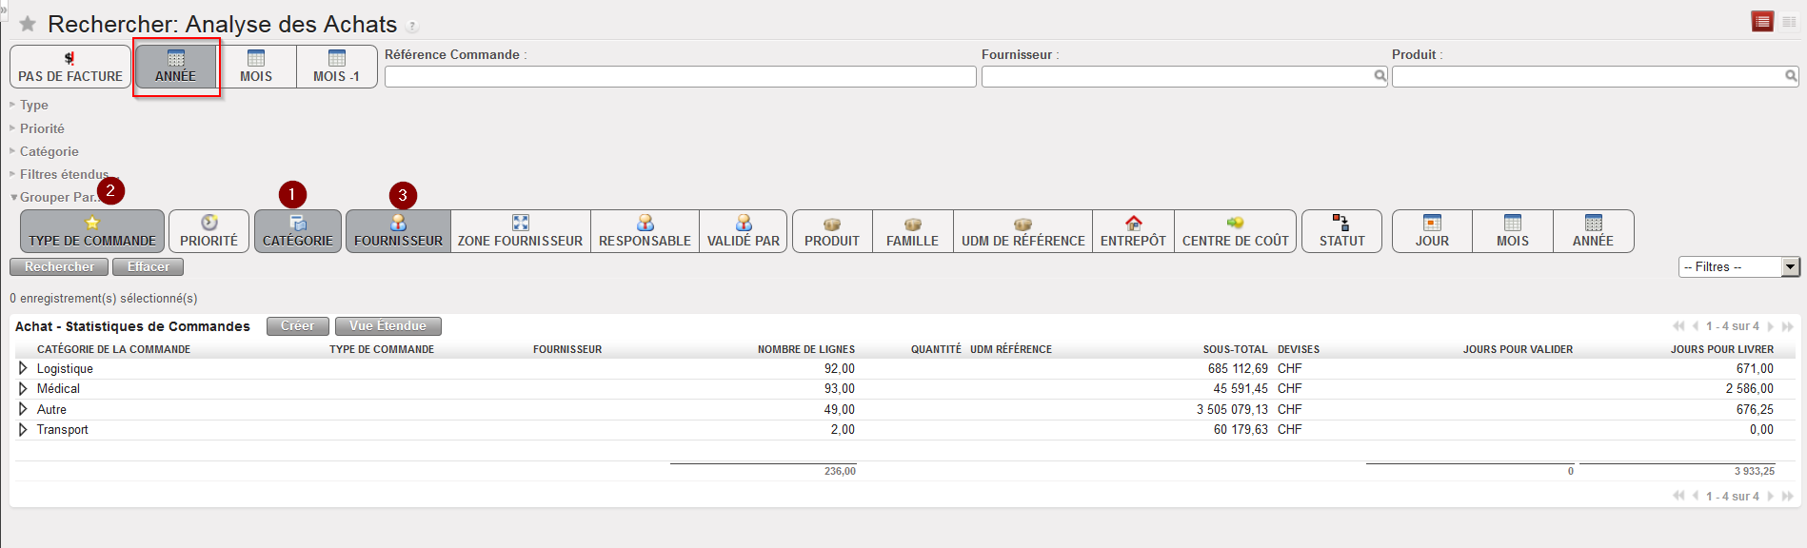
Task: Sort by Nombre de Lignes column header
Action: point(805,349)
